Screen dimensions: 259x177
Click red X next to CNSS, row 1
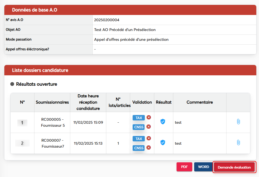coord(149,127)
